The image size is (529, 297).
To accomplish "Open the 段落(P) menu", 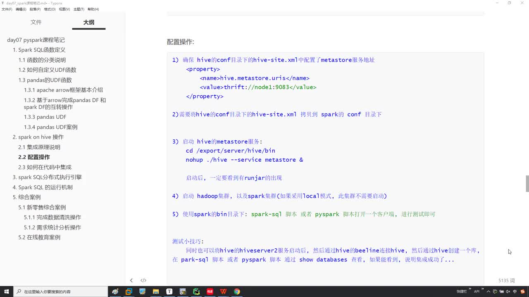I will (x=35, y=9).
